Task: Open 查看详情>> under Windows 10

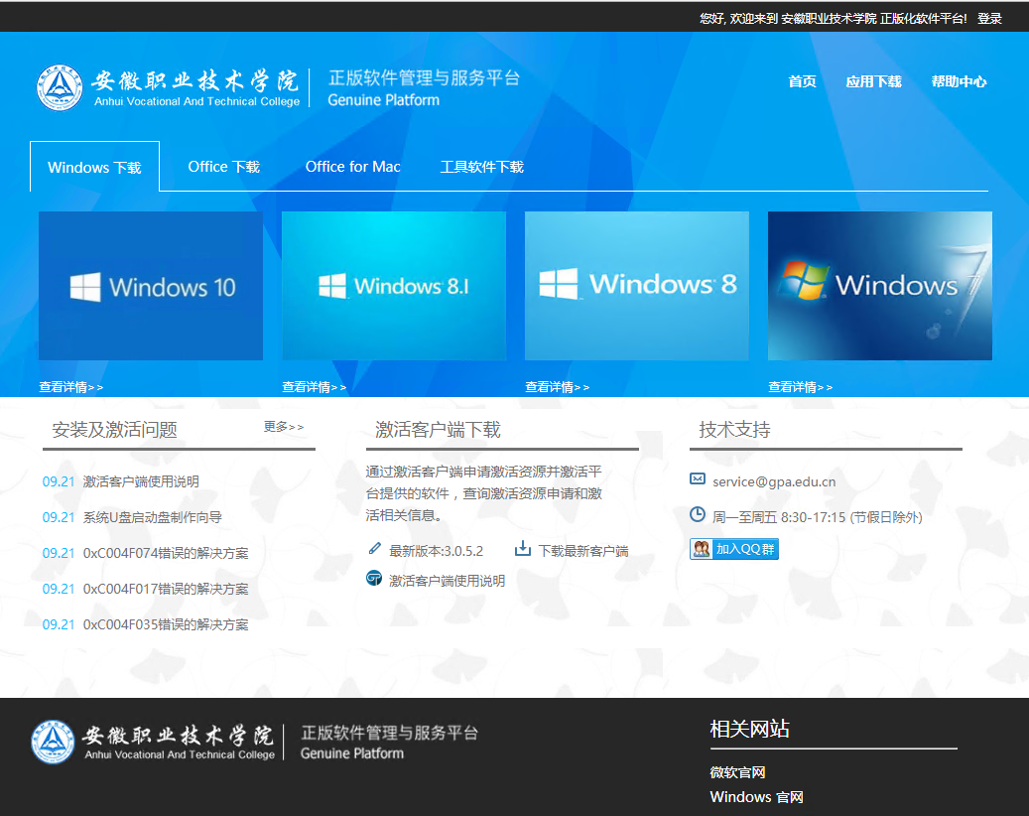Action: [x=71, y=387]
